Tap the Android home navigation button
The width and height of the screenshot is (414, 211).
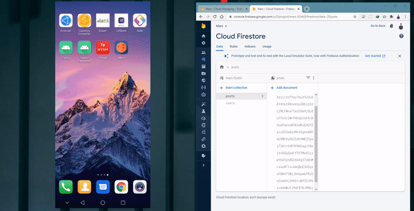tap(102, 203)
